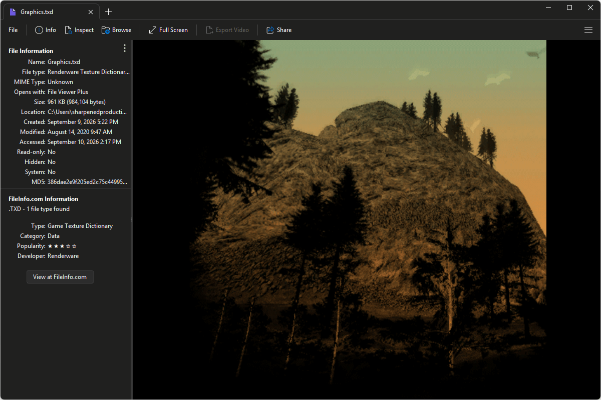This screenshot has width=601, height=400.
Task: Select the Accessed date September 10, 2026
Action: pyautogui.click(x=84, y=142)
